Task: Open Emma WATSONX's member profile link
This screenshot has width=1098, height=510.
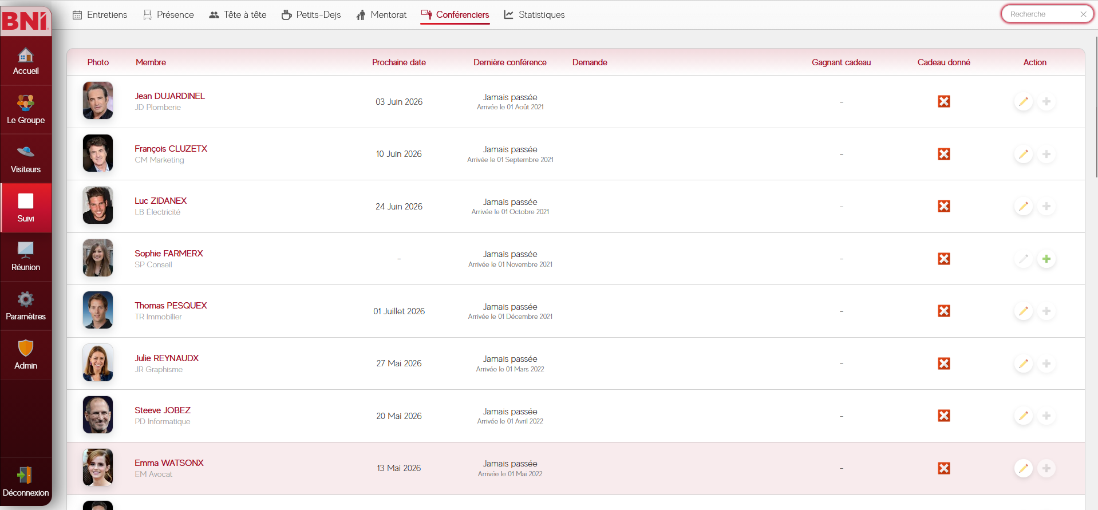Action: click(x=169, y=463)
